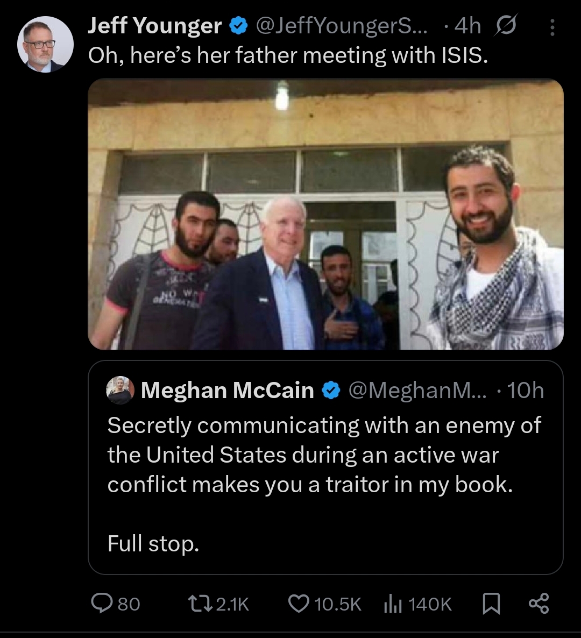Click Jeff Younger's blue verified badge
The width and height of the screenshot is (581, 638).
pos(238,26)
